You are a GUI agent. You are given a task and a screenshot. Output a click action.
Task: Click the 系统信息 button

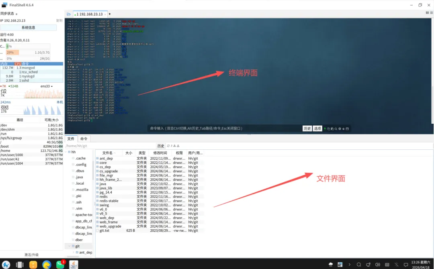(x=29, y=28)
